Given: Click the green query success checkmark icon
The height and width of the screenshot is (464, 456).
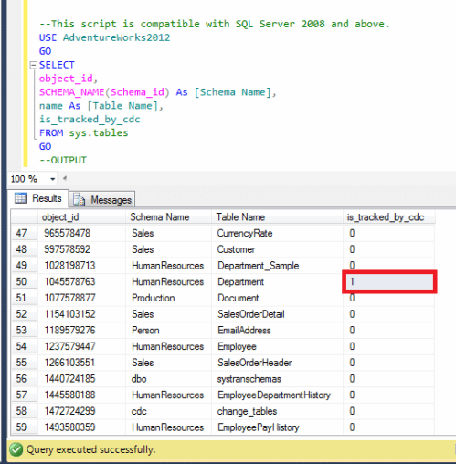Looking at the screenshot, I should click(16, 449).
